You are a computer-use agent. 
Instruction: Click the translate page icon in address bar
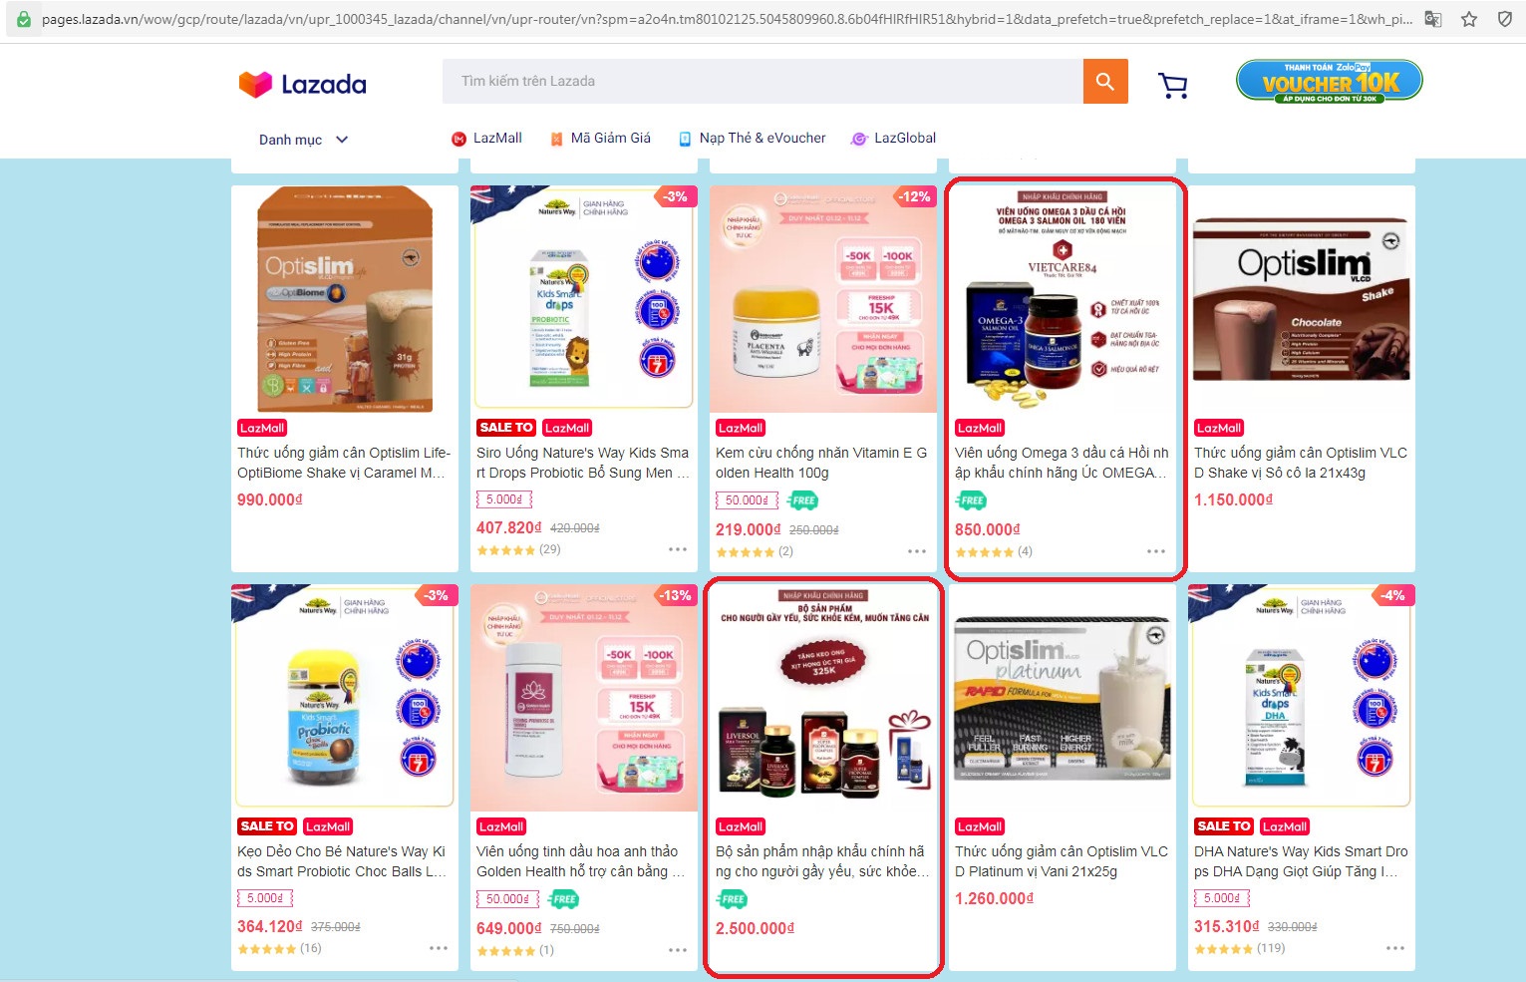click(1433, 19)
